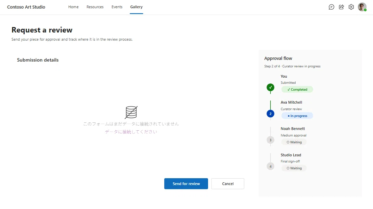Screen dimensions: 373x209
Task: Click the In progress status badge
Action: [x=297, y=116]
